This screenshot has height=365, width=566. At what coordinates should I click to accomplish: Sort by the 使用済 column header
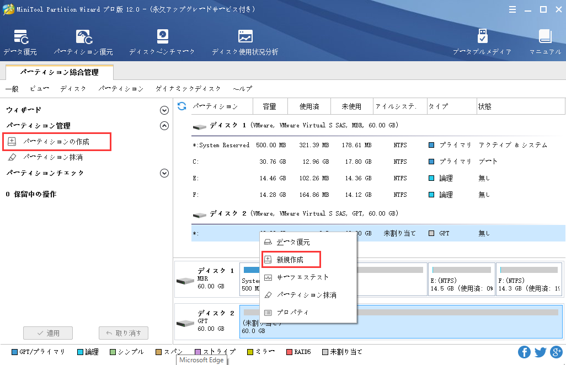tap(309, 106)
